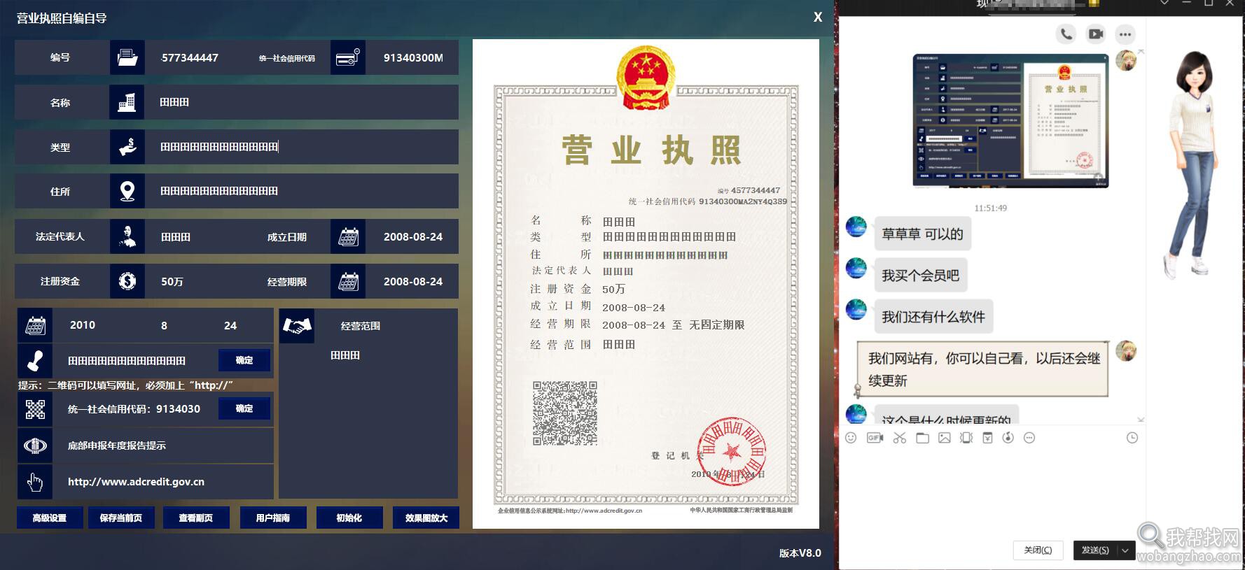Click the 住所 input field
The height and width of the screenshot is (570, 1245).
302,191
